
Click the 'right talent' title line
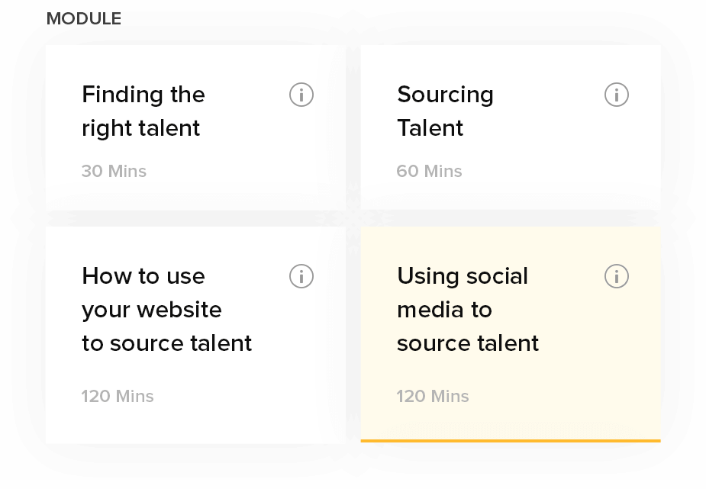click(140, 129)
